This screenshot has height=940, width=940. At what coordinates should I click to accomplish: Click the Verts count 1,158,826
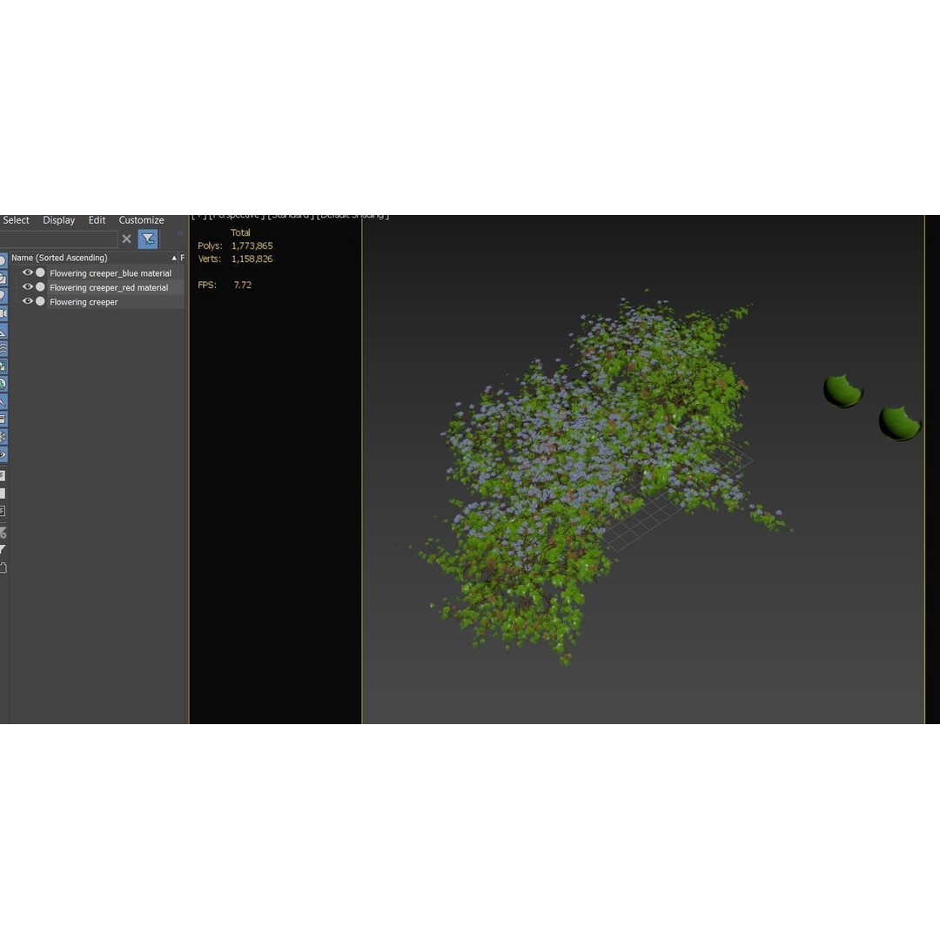click(252, 259)
